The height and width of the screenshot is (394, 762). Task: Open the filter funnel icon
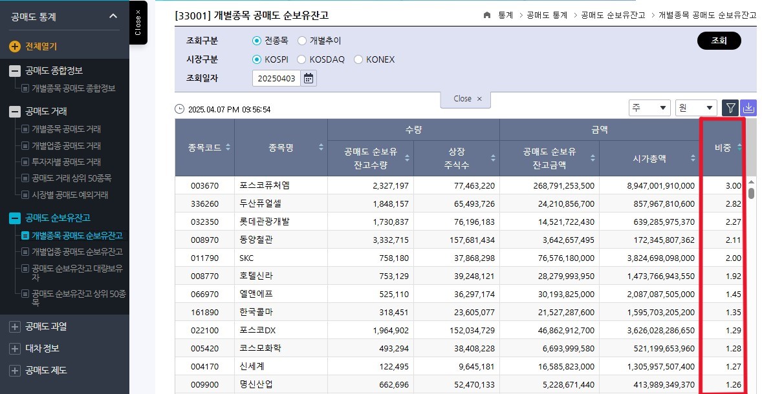point(730,108)
